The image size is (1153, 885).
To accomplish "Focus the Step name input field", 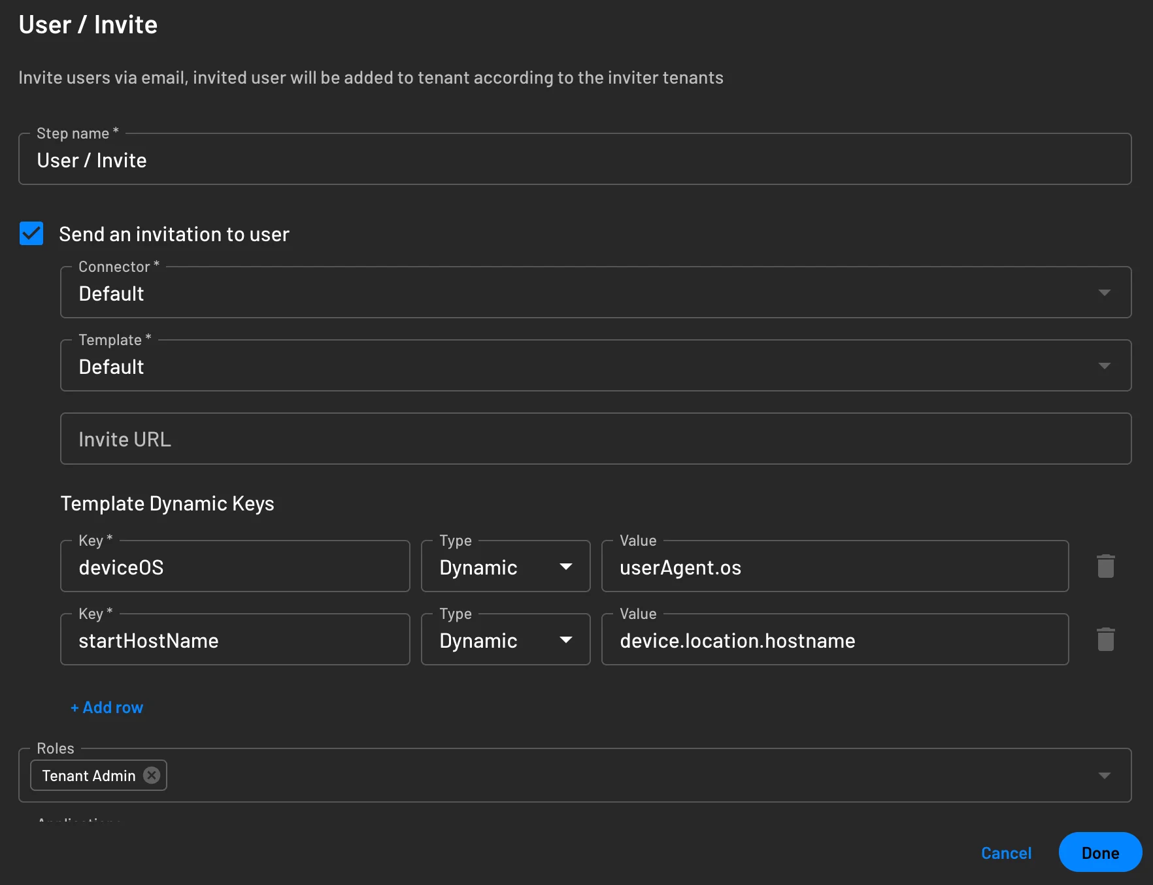I will [x=575, y=159].
